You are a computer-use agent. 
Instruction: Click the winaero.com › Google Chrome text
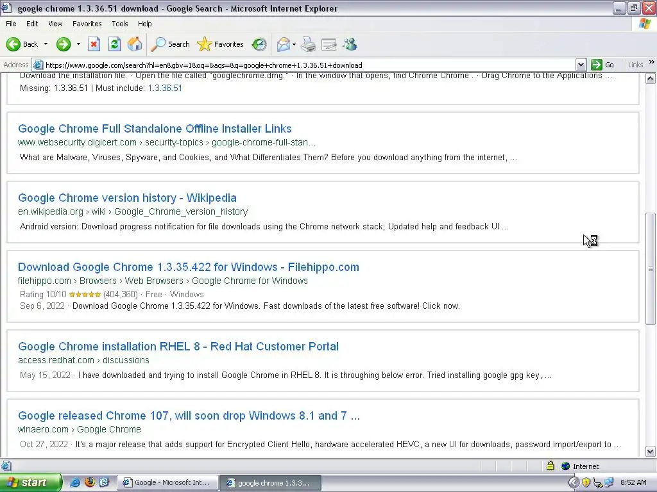(x=79, y=429)
